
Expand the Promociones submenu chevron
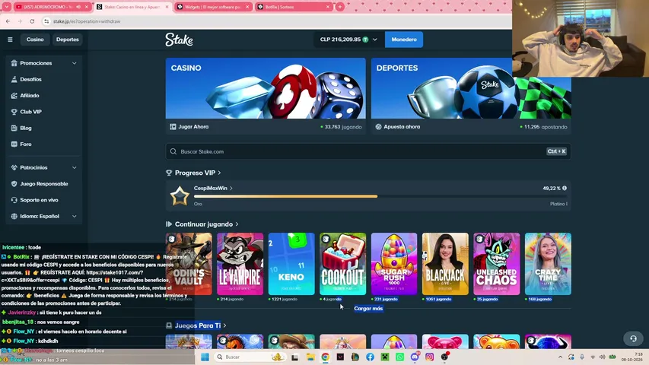coord(74,63)
